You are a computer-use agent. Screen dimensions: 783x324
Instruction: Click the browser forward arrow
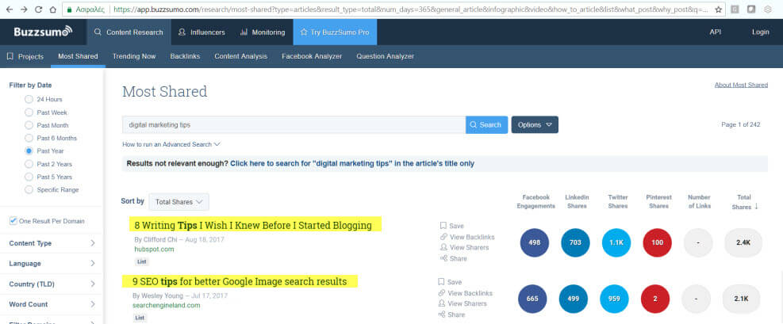[24, 10]
